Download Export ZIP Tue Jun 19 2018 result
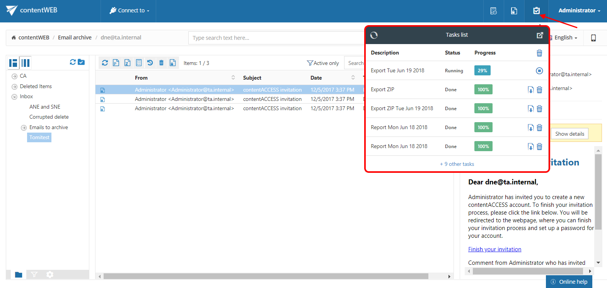This screenshot has width=607, height=288. [531, 109]
